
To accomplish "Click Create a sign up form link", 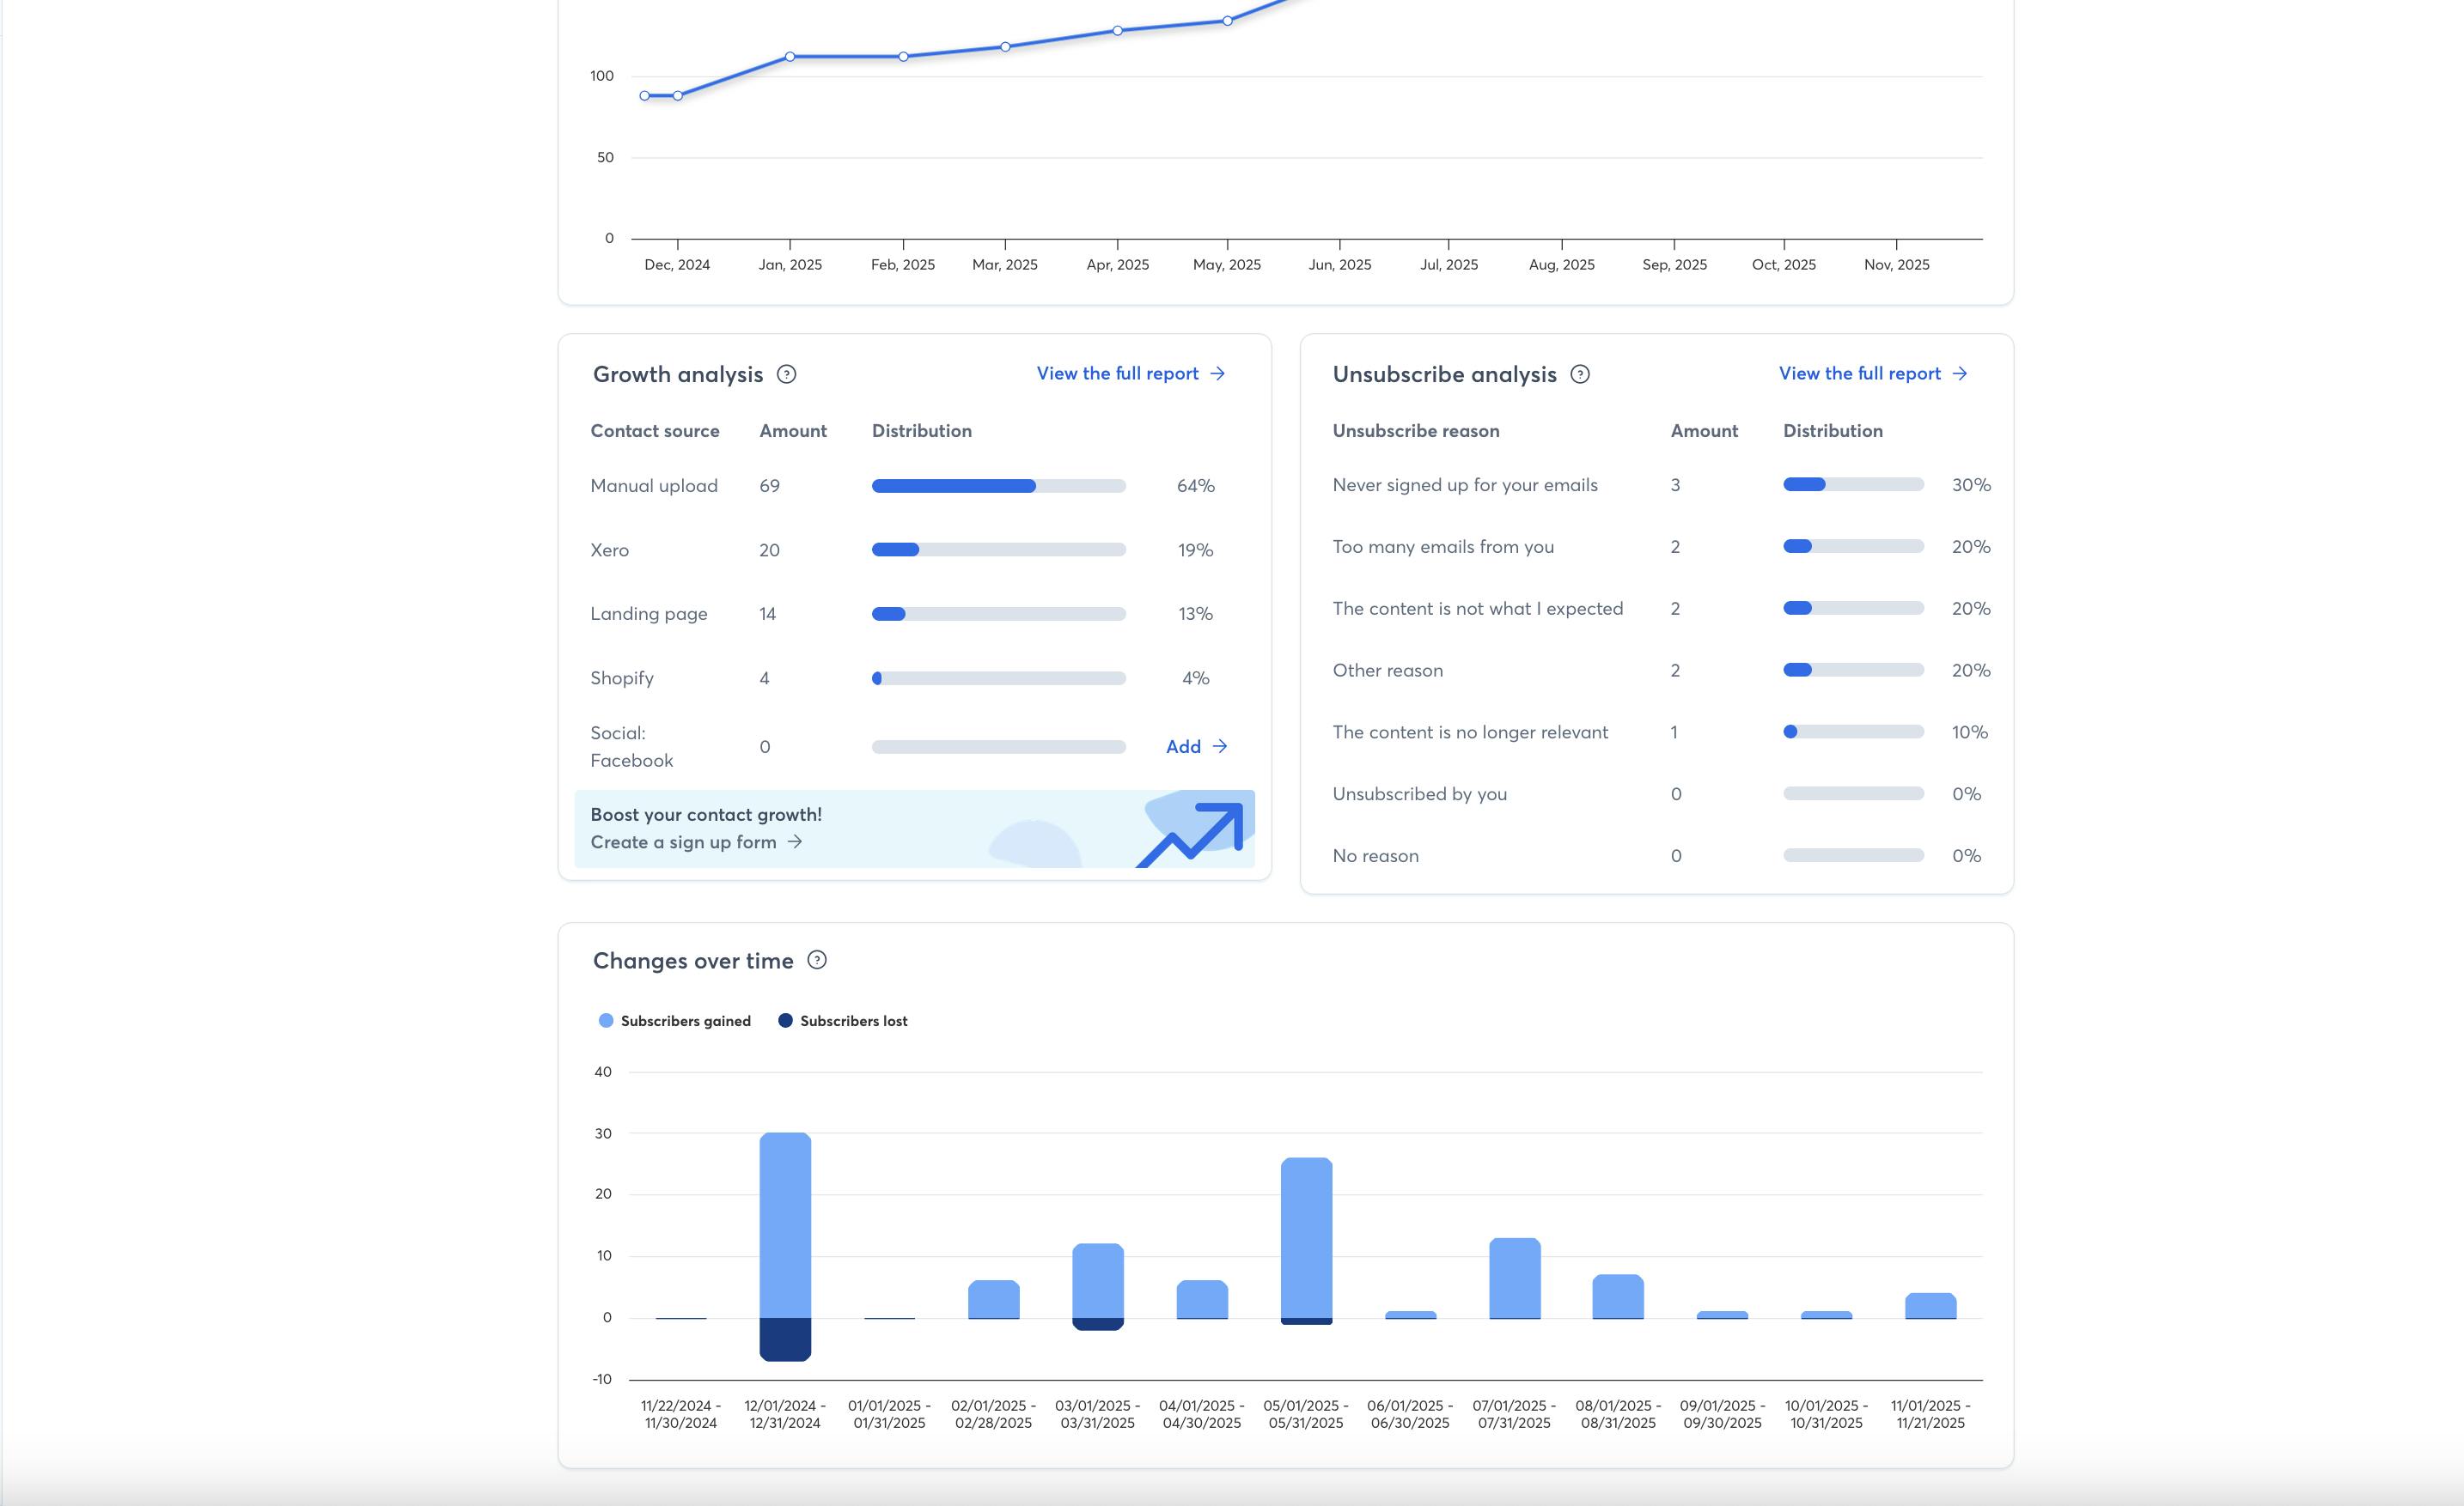I will [x=683, y=842].
